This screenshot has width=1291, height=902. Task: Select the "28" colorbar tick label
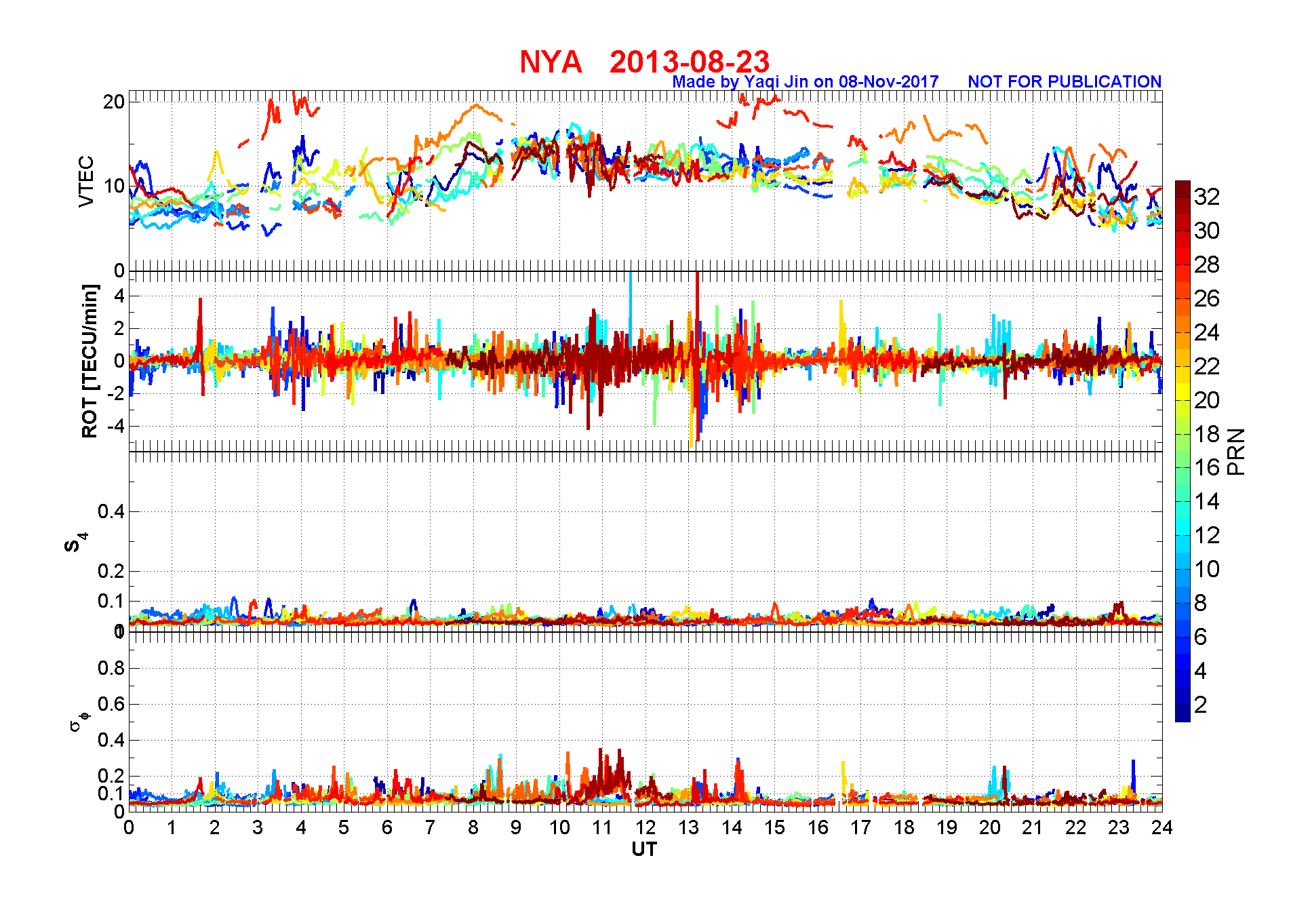[x=1207, y=264]
